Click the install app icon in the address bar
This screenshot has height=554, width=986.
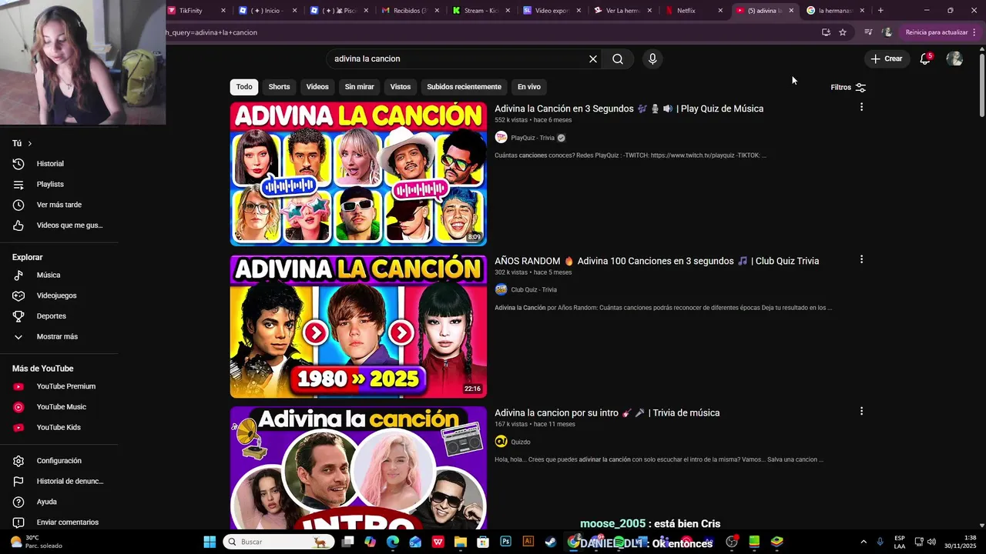pos(826,32)
